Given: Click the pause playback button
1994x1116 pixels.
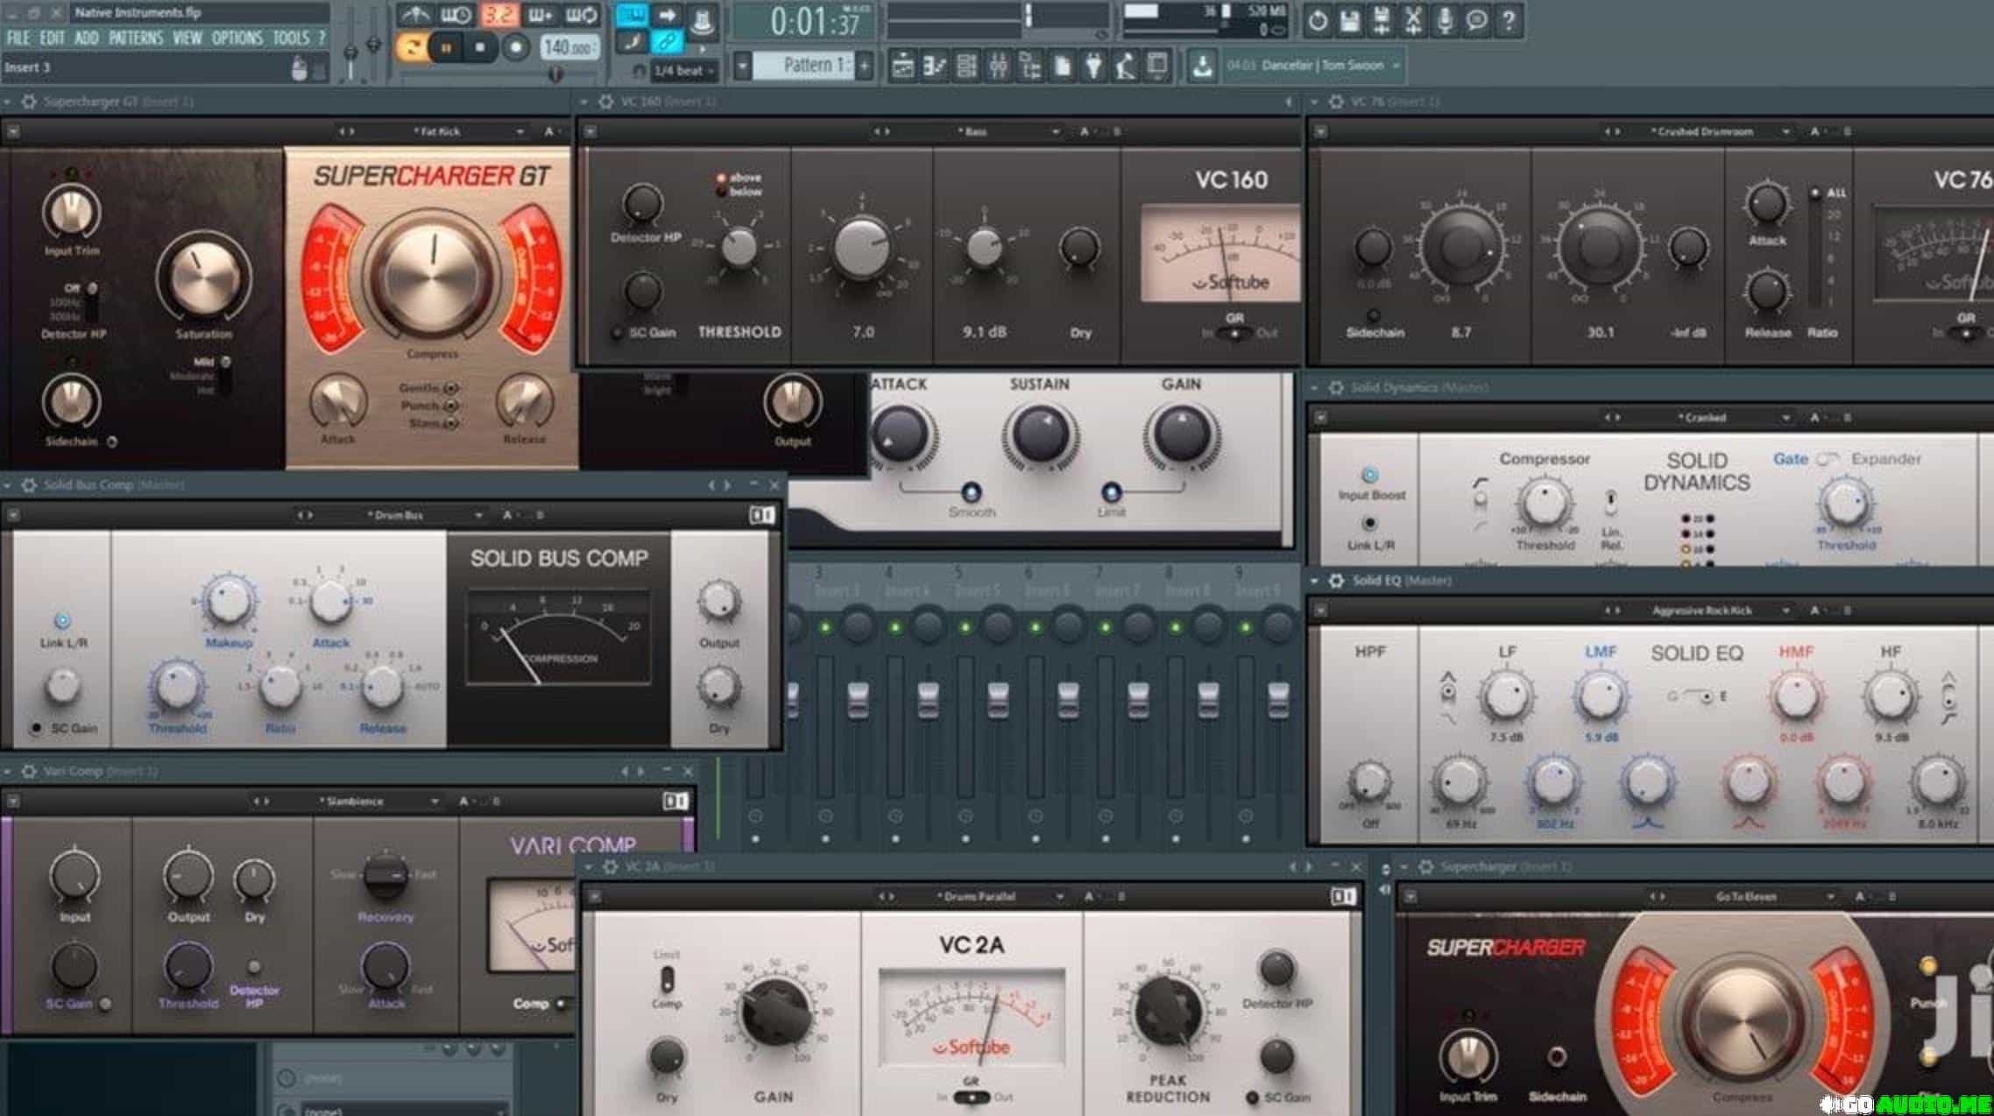Looking at the screenshot, I should coord(447,48).
